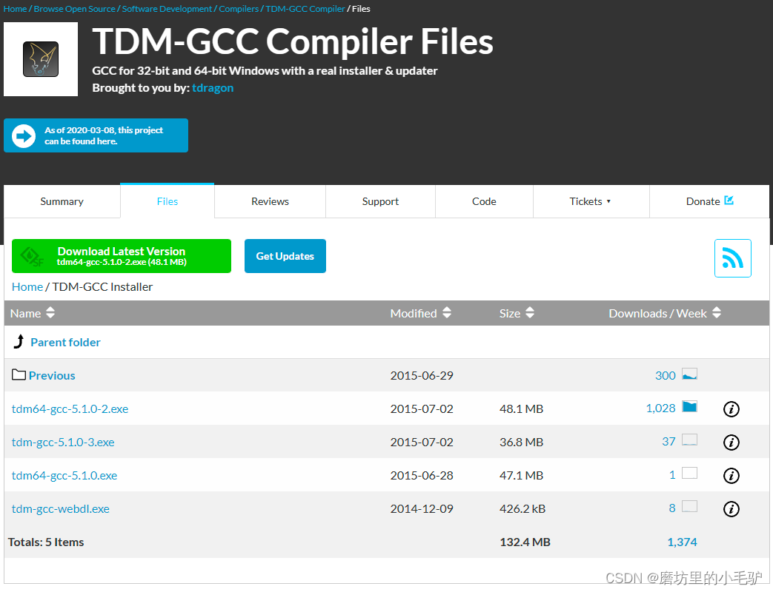Go to Home in the top breadcrumb

pos(15,9)
